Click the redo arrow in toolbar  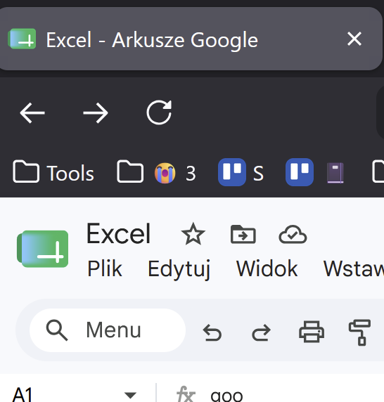pyautogui.click(x=261, y=332)
